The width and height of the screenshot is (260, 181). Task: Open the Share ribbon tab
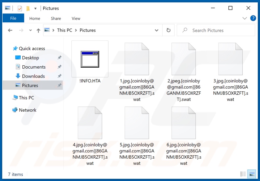point(56,18)
